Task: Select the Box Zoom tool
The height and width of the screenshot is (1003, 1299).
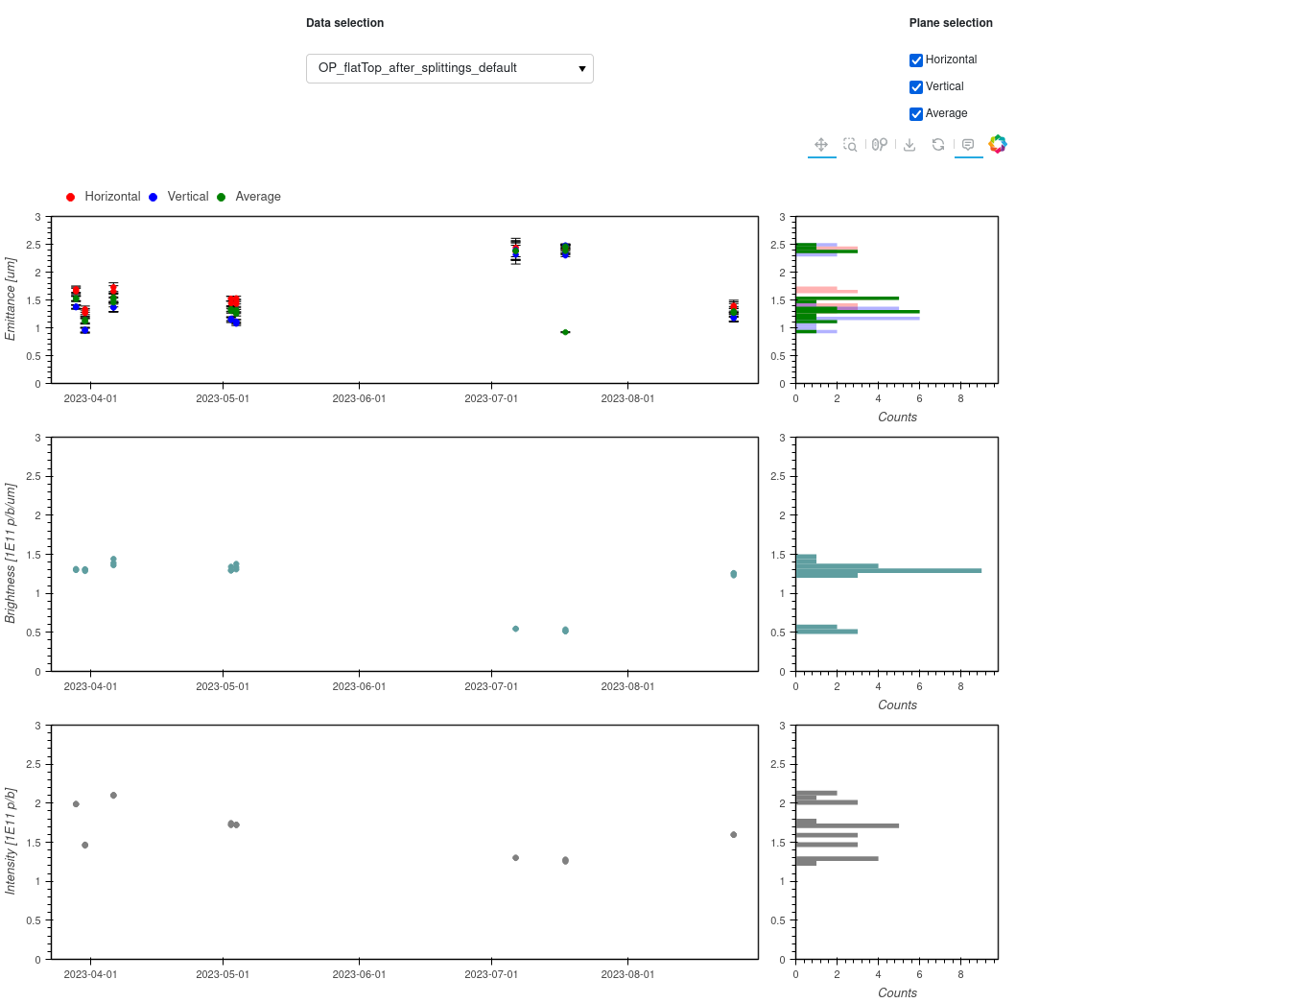Action: click(x=850, y=145)
